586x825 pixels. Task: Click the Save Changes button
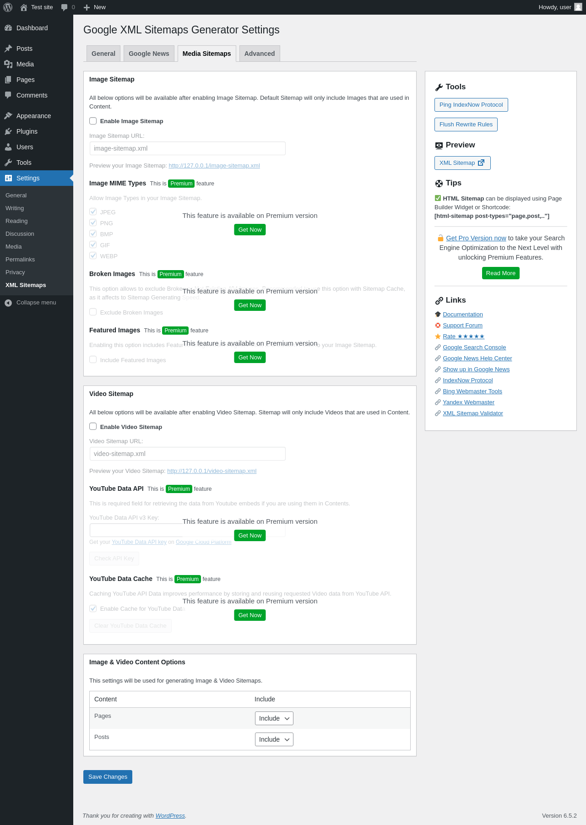click(x=108, y=777)
